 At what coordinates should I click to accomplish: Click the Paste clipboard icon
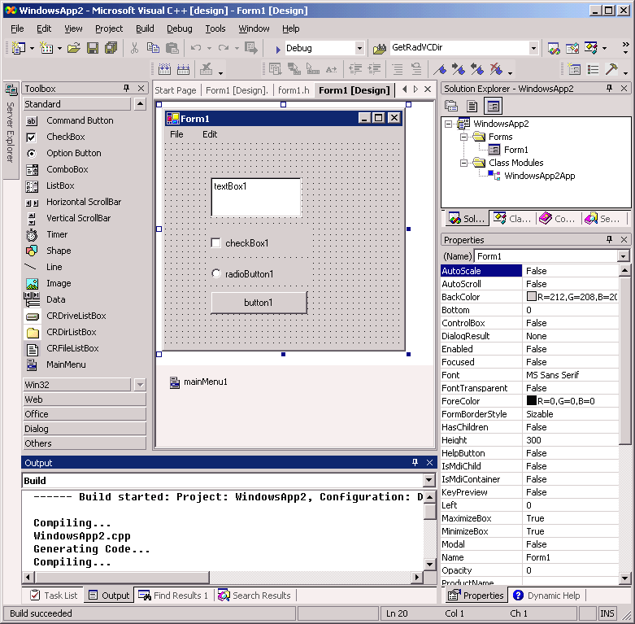[x=172, y=48]
